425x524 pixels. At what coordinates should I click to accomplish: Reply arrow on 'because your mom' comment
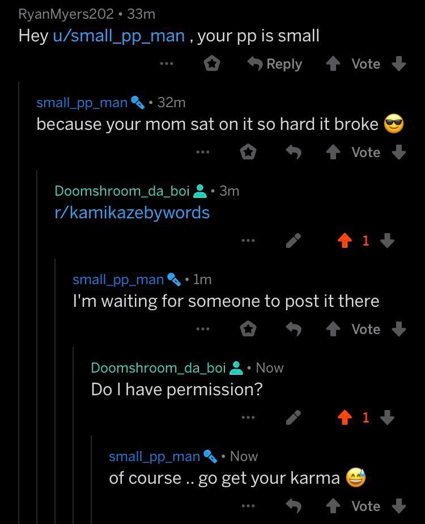(294, 152)
